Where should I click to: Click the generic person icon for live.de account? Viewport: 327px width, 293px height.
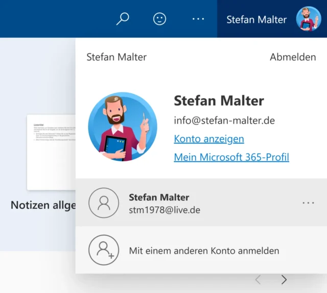click(104, 203)
